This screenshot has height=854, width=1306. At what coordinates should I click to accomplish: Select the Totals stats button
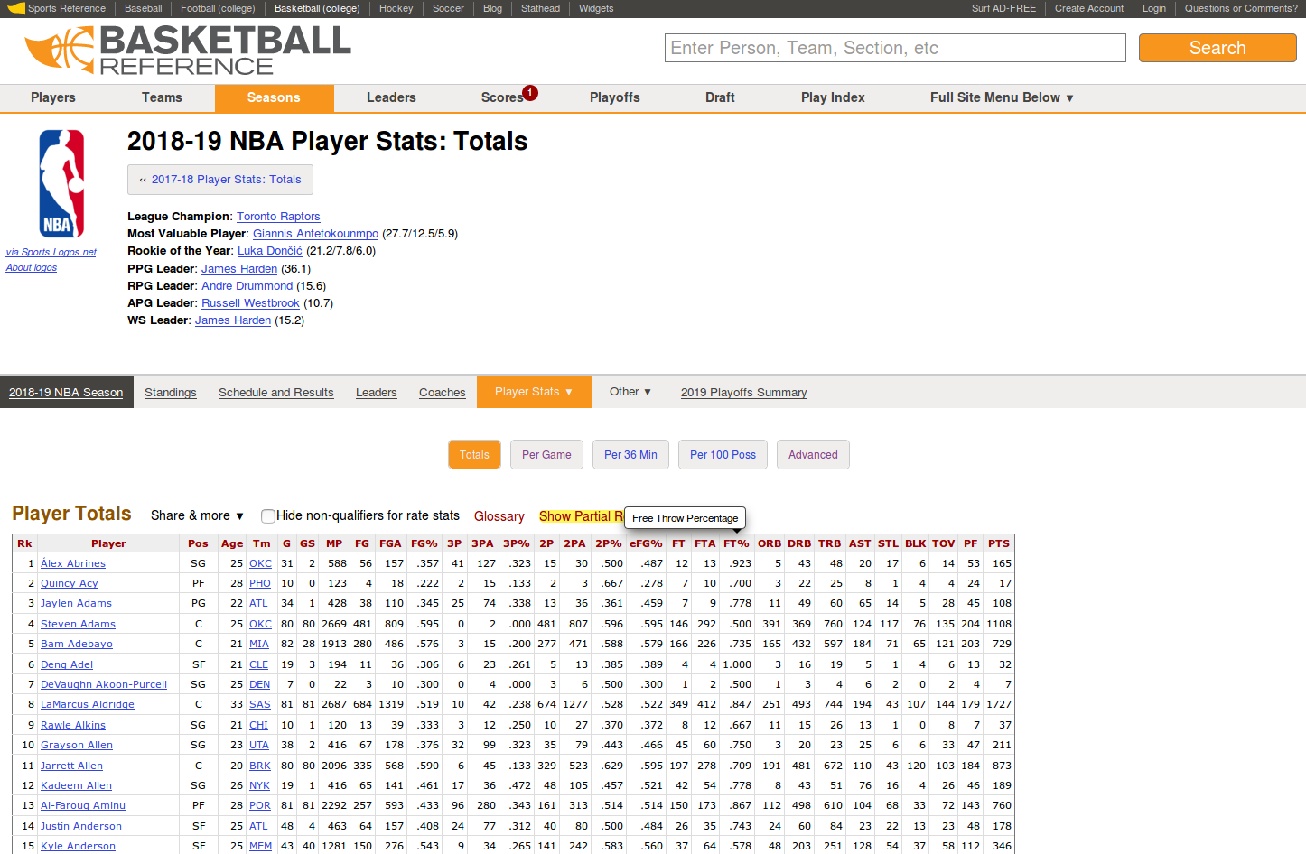(x=474, y=455)
